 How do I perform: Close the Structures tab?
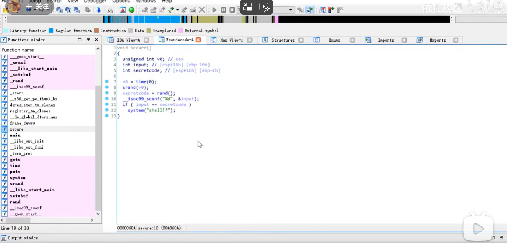point(301,40)
